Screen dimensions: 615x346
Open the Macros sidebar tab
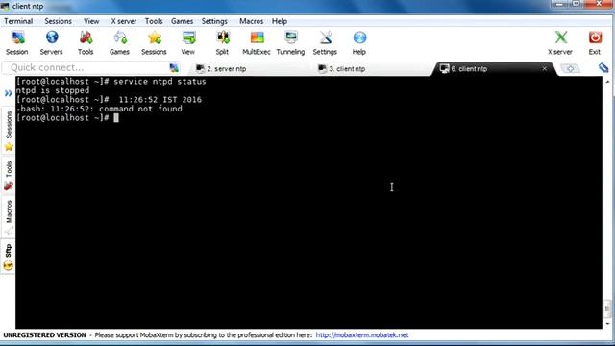click(x=9, y=217)
